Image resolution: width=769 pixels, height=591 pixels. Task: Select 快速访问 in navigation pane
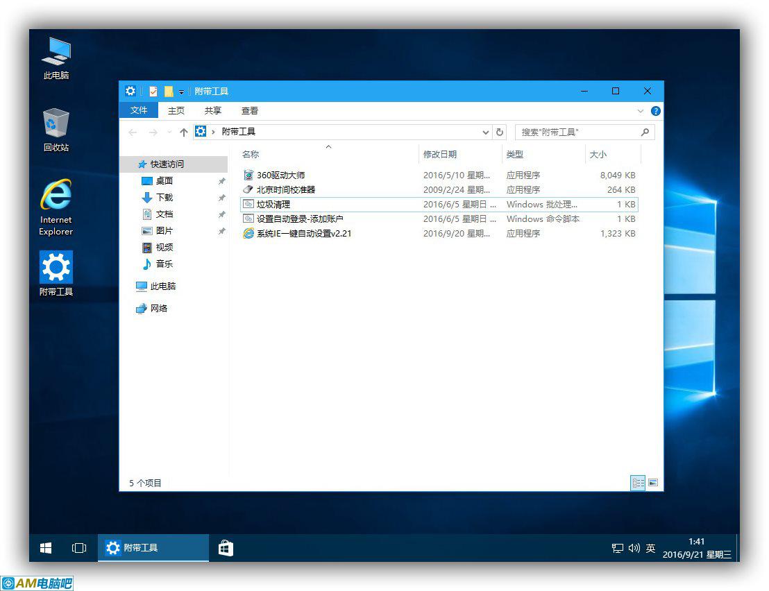174,164
